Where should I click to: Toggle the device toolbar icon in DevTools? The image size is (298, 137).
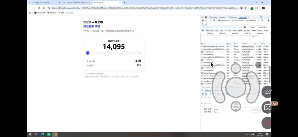click(x=206, y=17)
